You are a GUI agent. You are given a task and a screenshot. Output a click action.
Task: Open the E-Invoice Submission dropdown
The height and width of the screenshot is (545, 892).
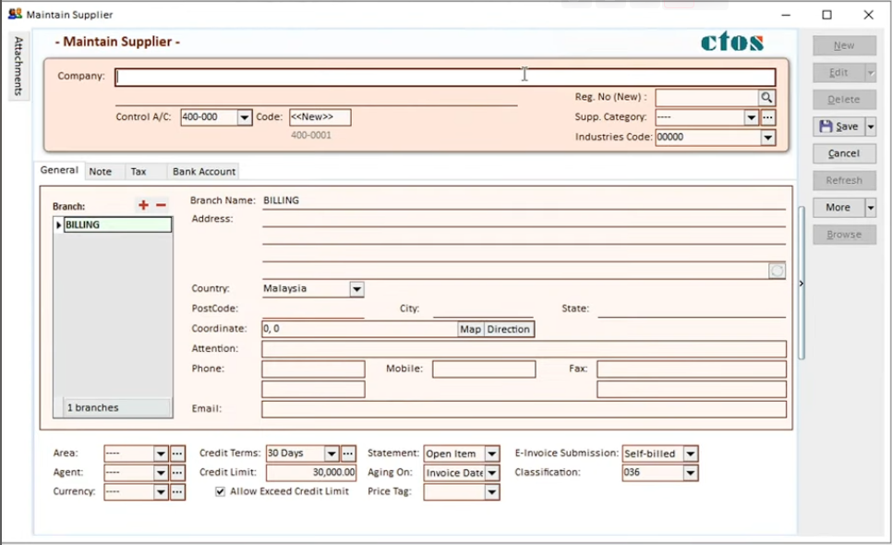coord(691,454)
